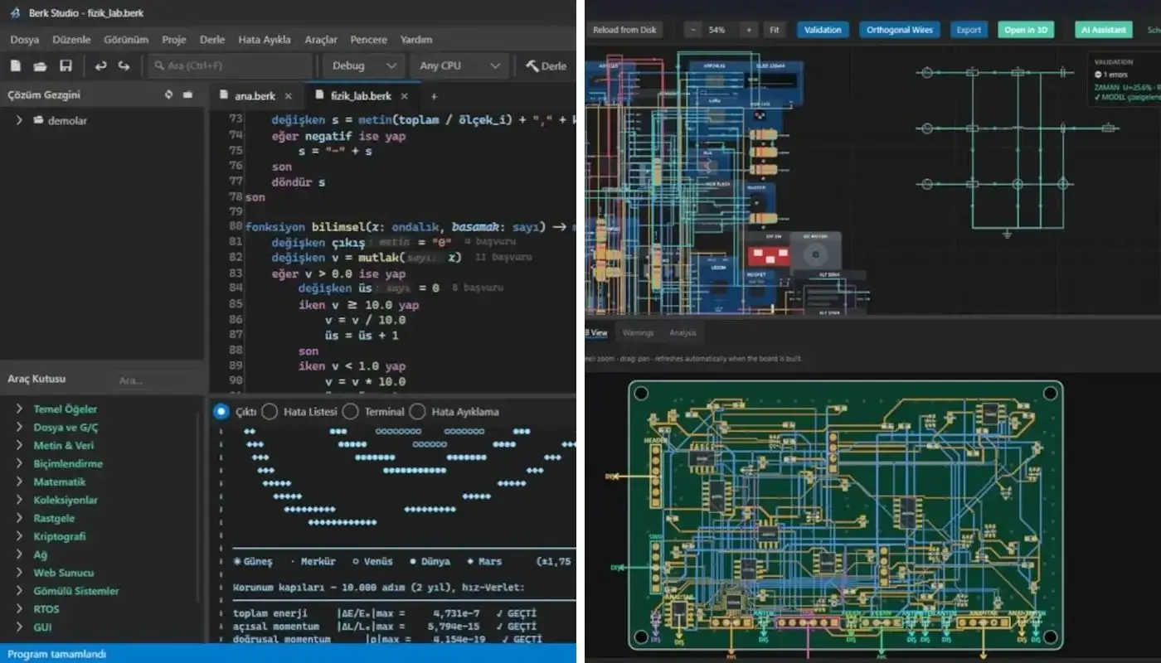Add a new editor tab with plus

433,96
